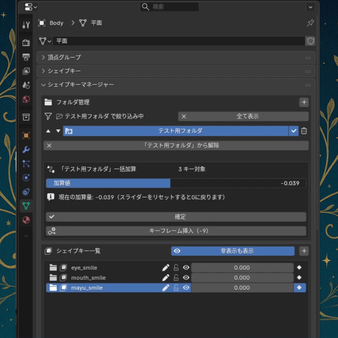Screen dimensions: 338x338
Task: Select the Tool properties screwdriver icon
Action: click(26, 24)
